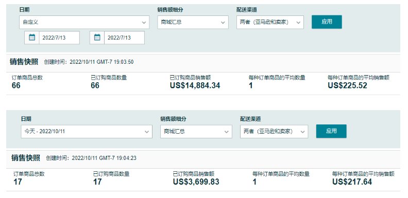Click the US$225.52 average sales value
The width and height of the screenshot is (408, 198).
pyautogui.click(x=347, y=85)
